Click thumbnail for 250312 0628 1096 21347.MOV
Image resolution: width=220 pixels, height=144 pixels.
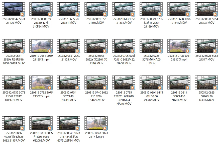point(179,9)
